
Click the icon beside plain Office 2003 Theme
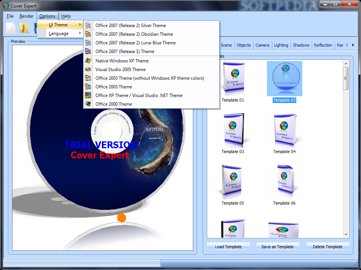click(88, 86)
